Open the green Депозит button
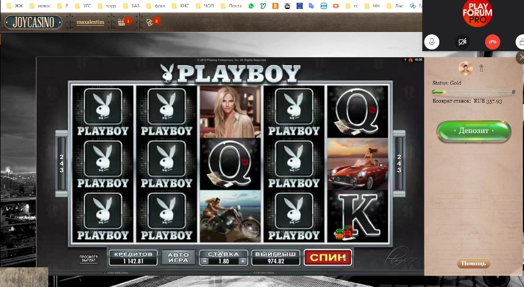The height and width of the screenshot is (287, 524). click(473, 131)
